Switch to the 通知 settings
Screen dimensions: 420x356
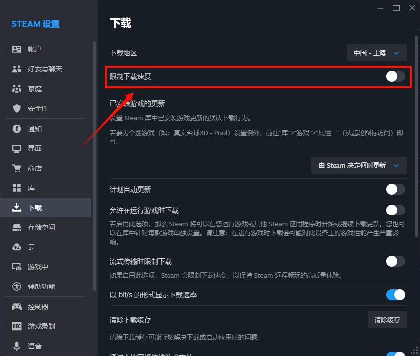click(x=46, y=129)
